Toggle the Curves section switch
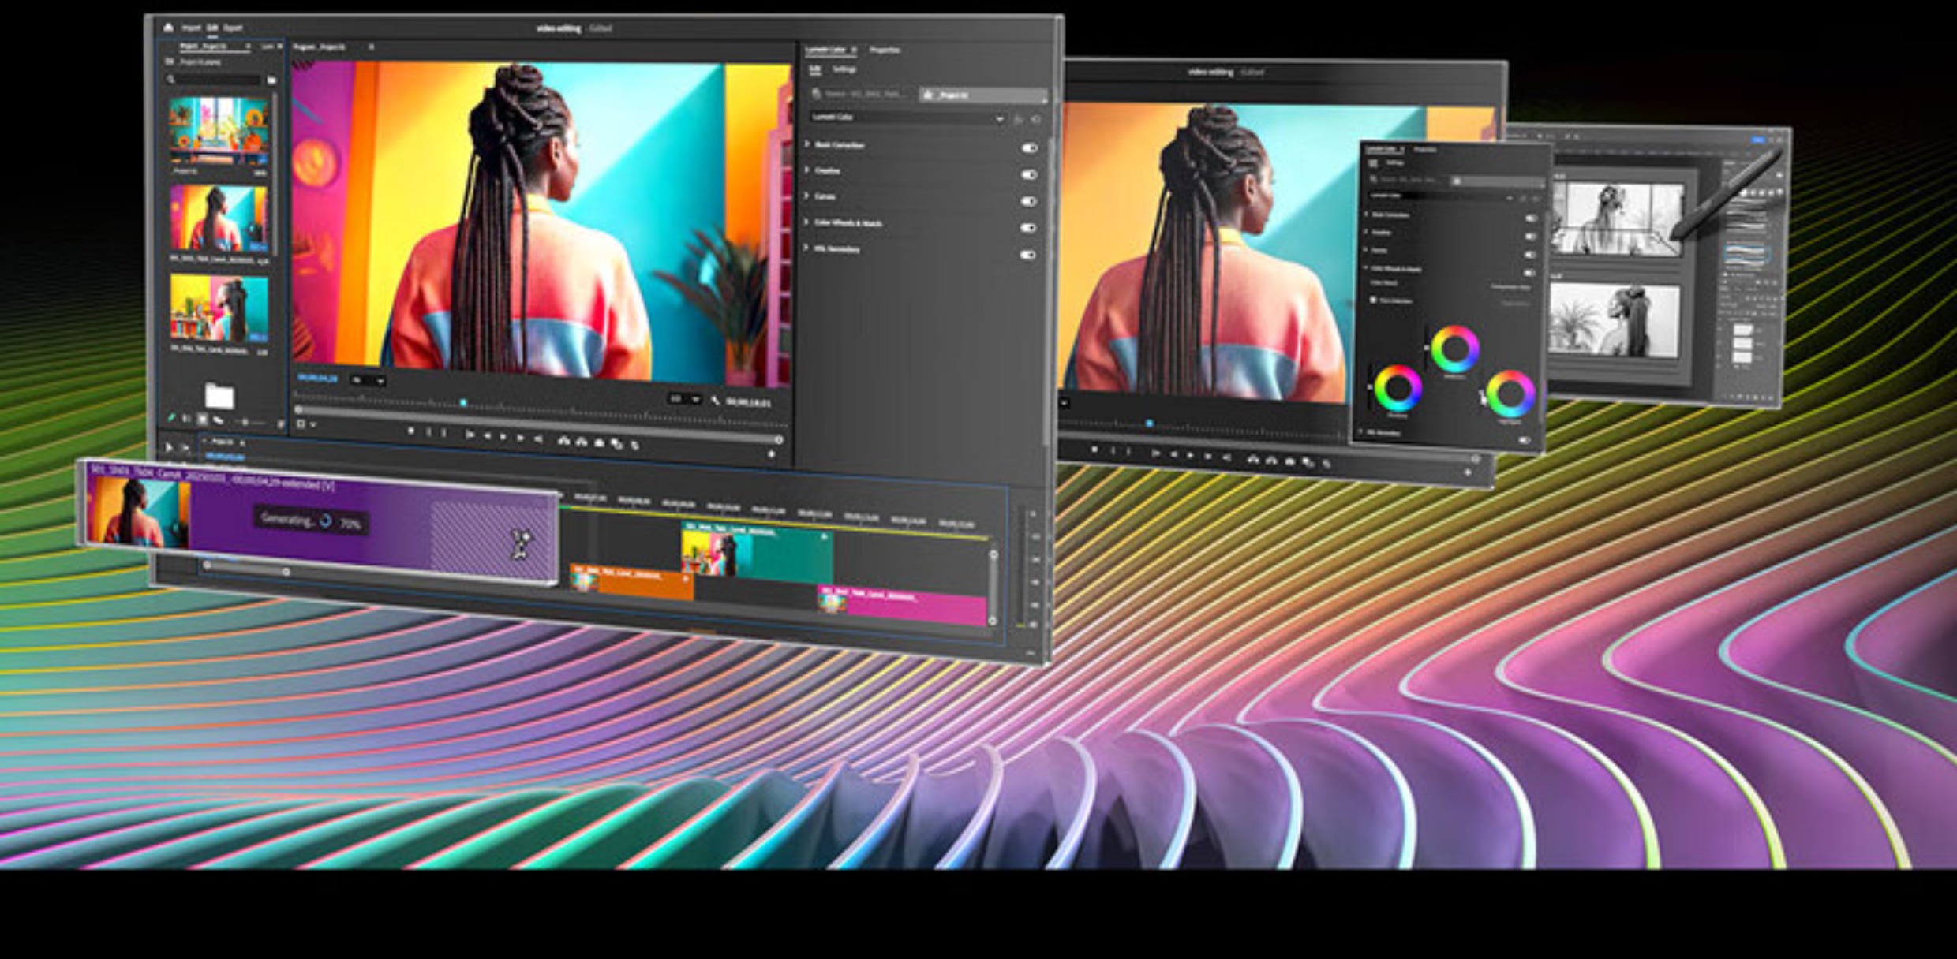 1028,201
